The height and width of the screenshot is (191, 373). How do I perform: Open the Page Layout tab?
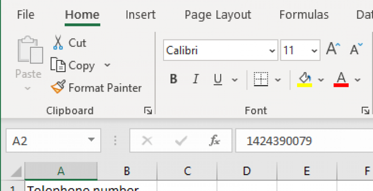(218, 15)
